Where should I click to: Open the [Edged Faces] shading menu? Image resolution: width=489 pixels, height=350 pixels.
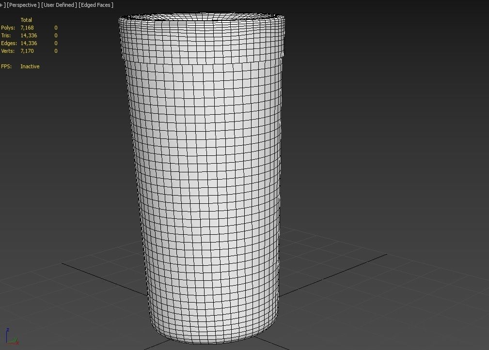click(96, 5)
